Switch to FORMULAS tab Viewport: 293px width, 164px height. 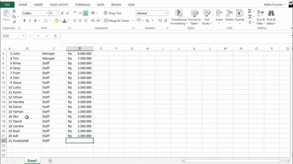coord(83,5)
